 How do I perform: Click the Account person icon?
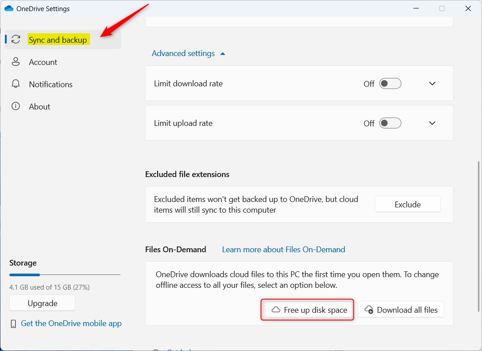[16, 62]
